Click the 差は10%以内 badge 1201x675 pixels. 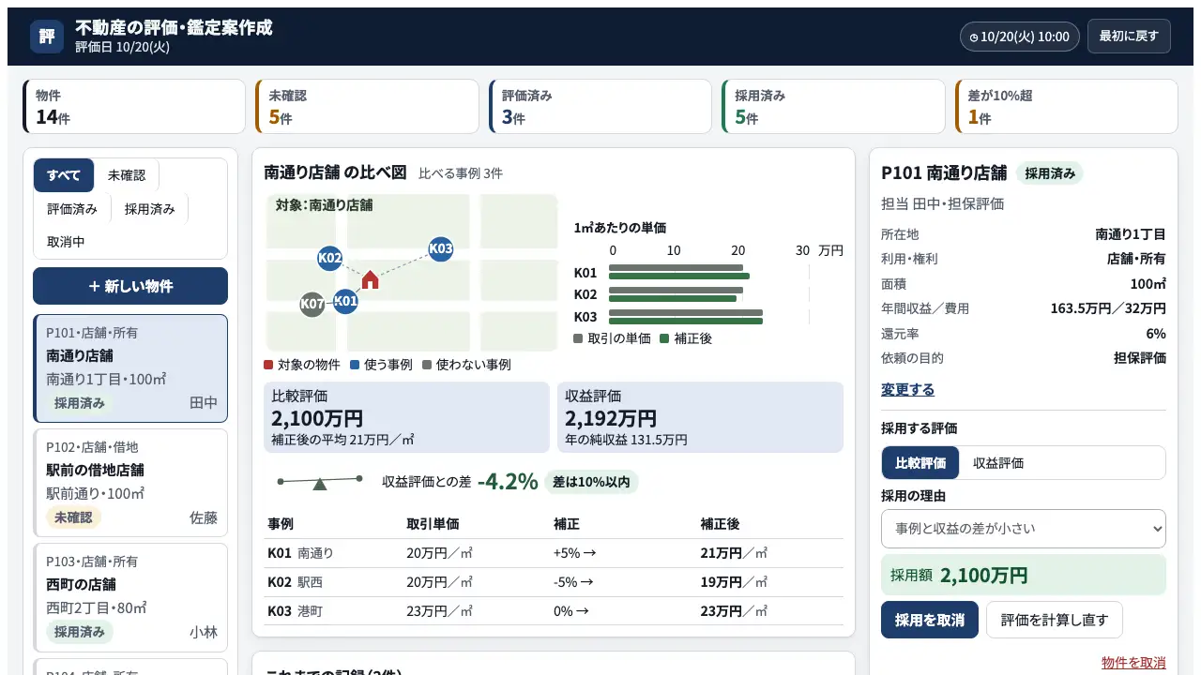point(591,482)
